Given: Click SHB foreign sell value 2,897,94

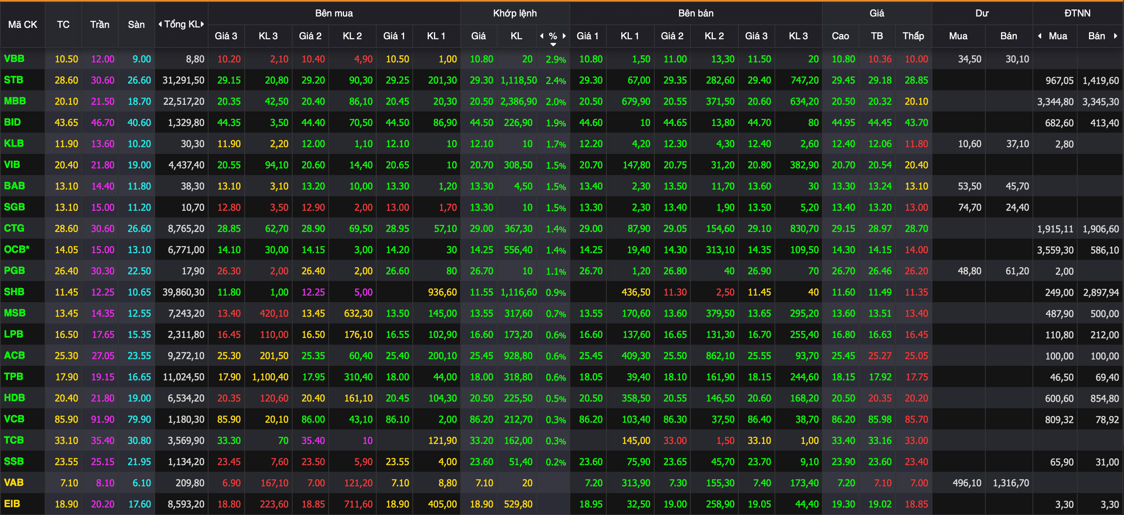Looking at the screenshot, I should 1101,292.
